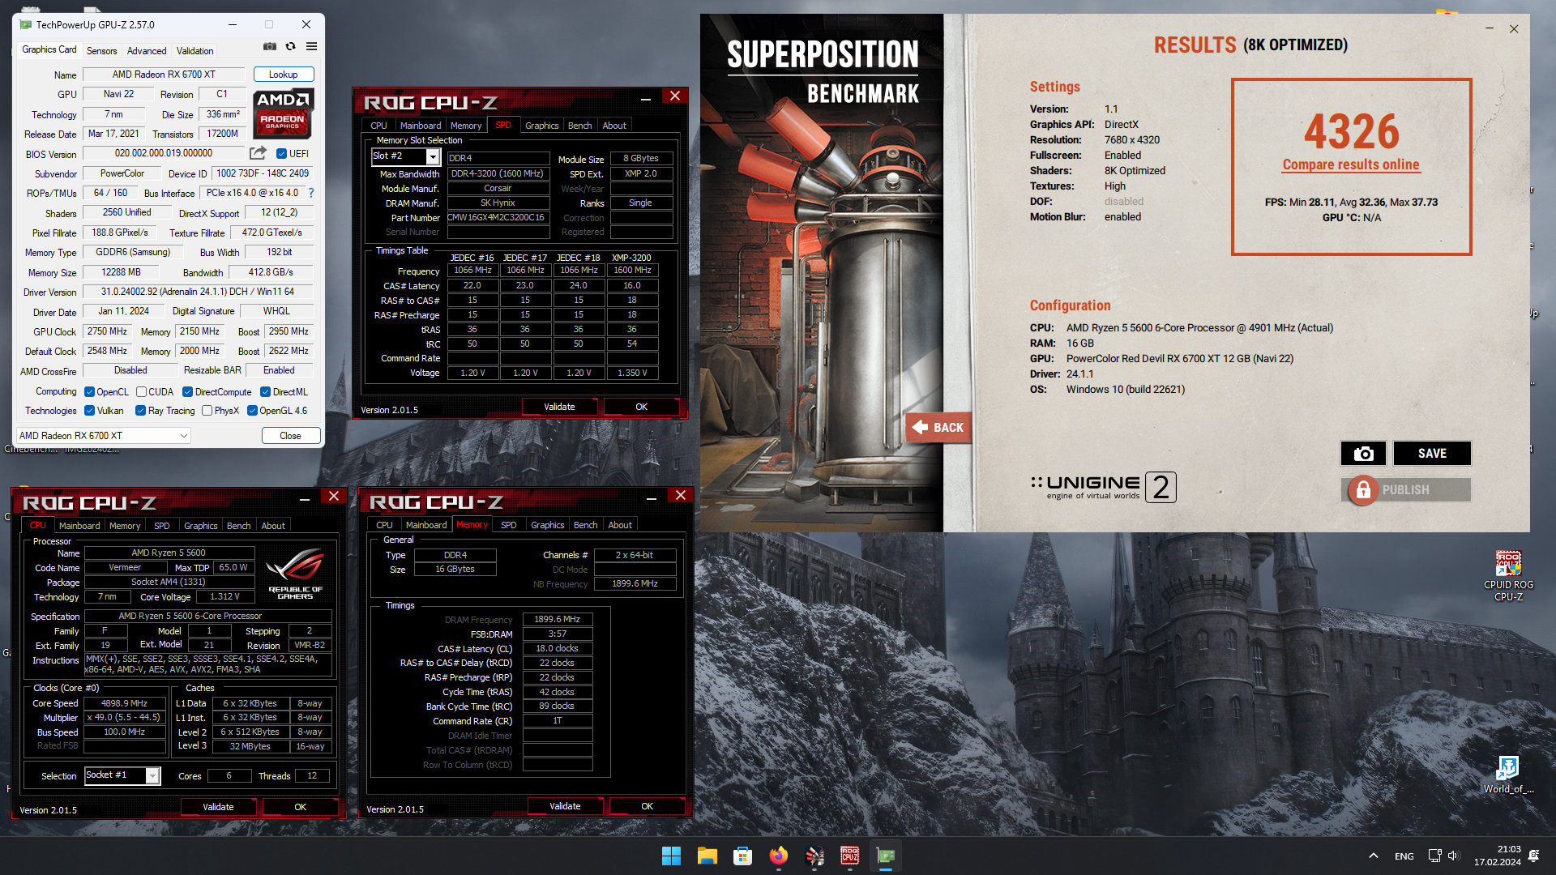This screenshot has width=1556, height=875.
Task: Switch to the Advanced tab in GPU-Z
Action: (x=147, y=50)
